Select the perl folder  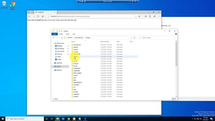75,78
